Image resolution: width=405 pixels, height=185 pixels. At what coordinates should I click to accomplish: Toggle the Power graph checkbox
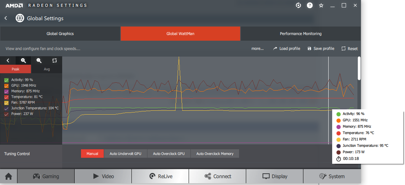pyautogui.click(x=6, y=114)
